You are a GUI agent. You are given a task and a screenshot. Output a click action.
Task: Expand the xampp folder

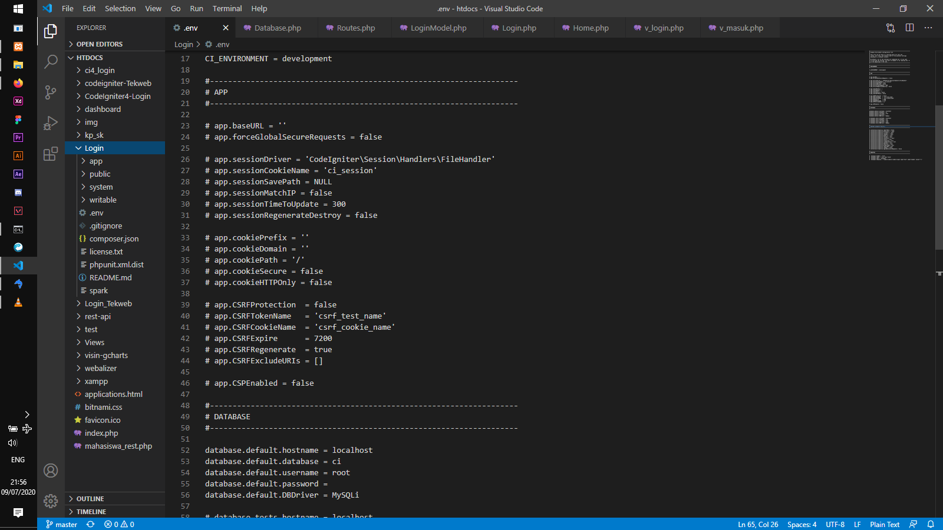pos(115,381)
